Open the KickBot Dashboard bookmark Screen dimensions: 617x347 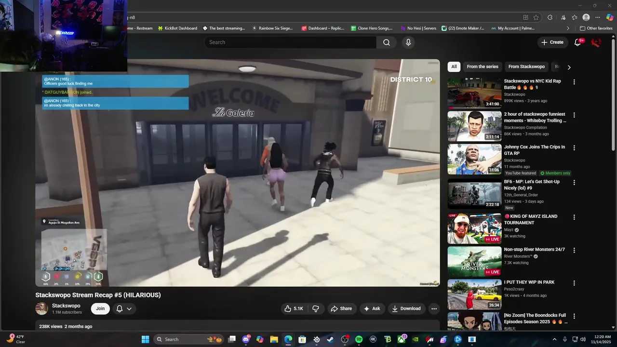[177, 28]
